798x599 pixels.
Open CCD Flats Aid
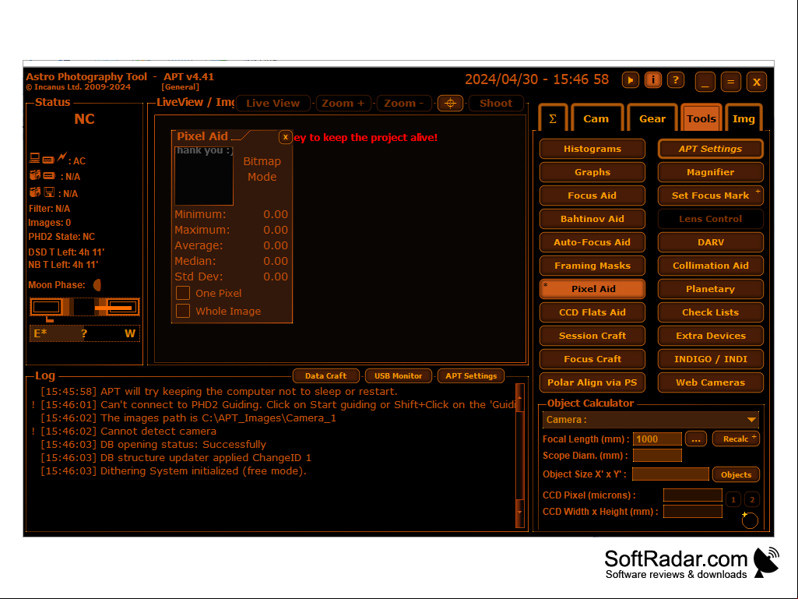tap(592, 312)
